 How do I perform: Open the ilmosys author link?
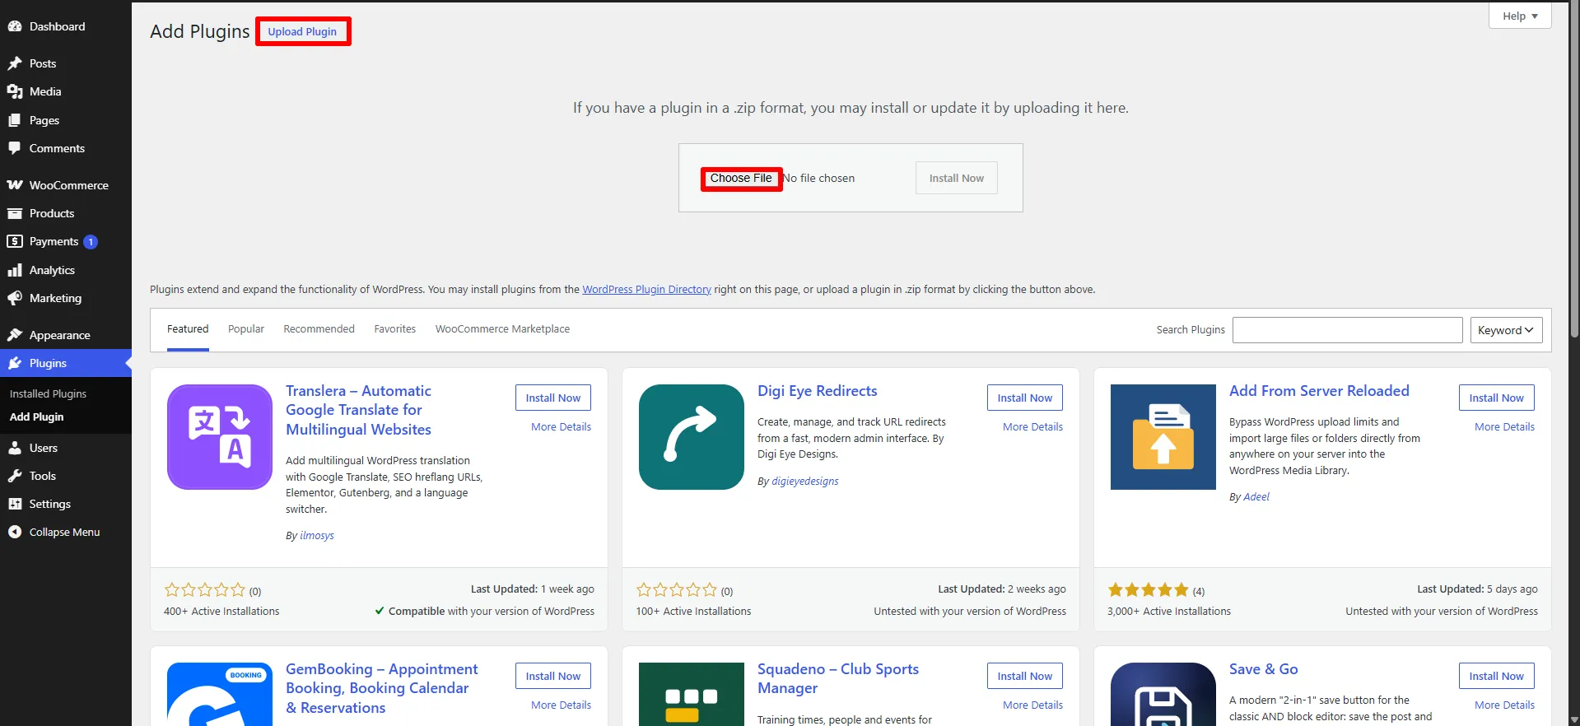(317, 536)
